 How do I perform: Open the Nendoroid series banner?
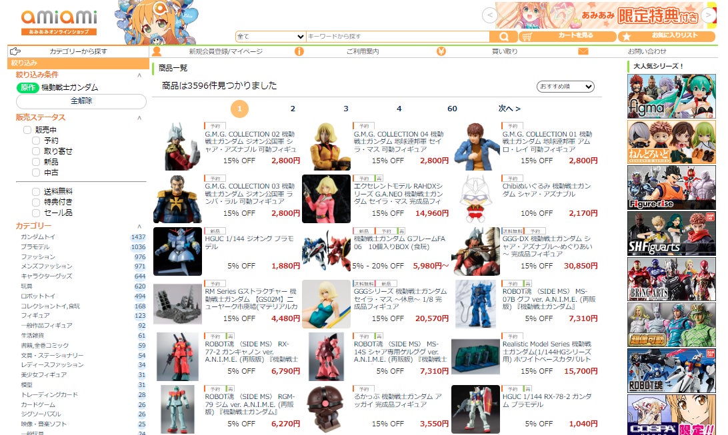(x=671, y=142)
